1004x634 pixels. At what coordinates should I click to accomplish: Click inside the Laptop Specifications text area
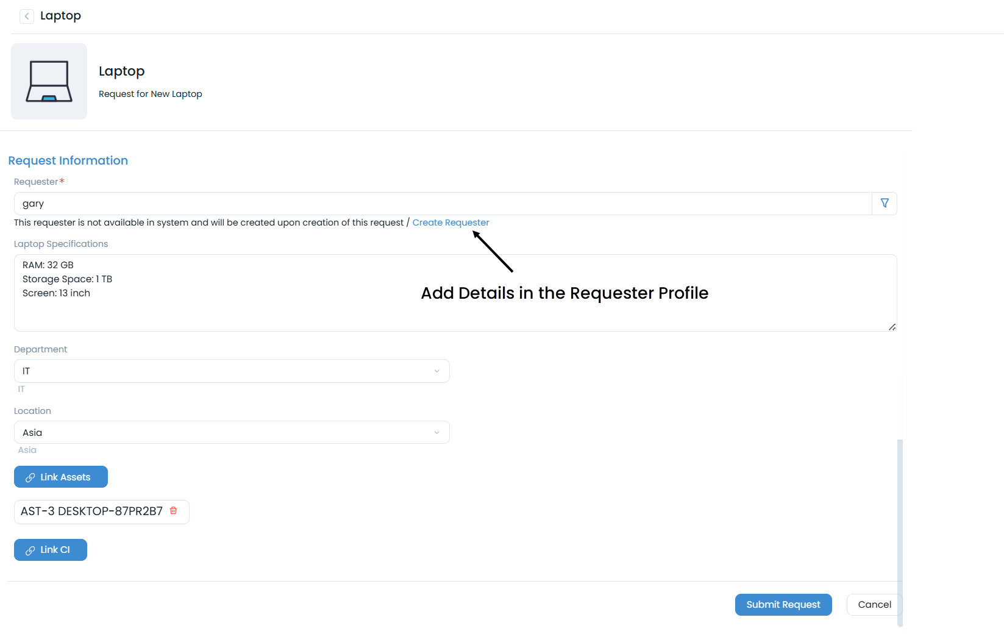tap(427, 293)
